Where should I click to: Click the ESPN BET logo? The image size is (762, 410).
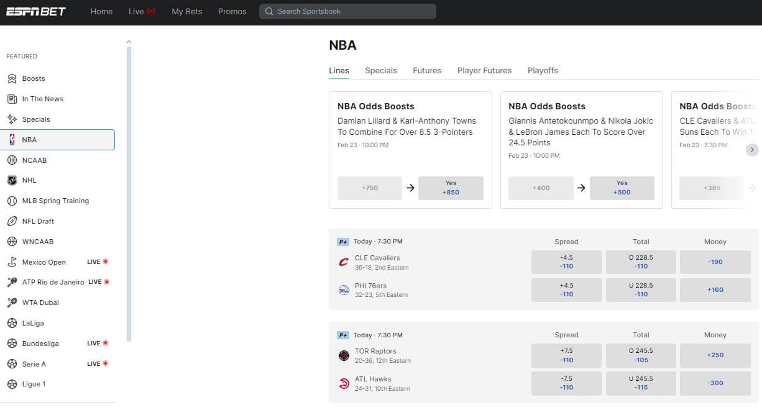(x=35, y=11)
